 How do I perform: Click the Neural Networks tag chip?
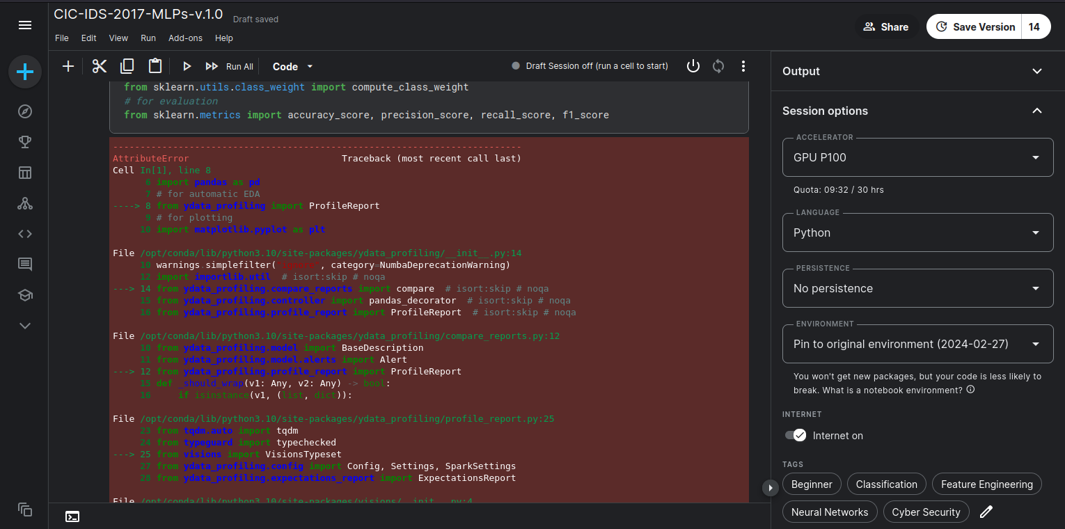pos(830,512)
